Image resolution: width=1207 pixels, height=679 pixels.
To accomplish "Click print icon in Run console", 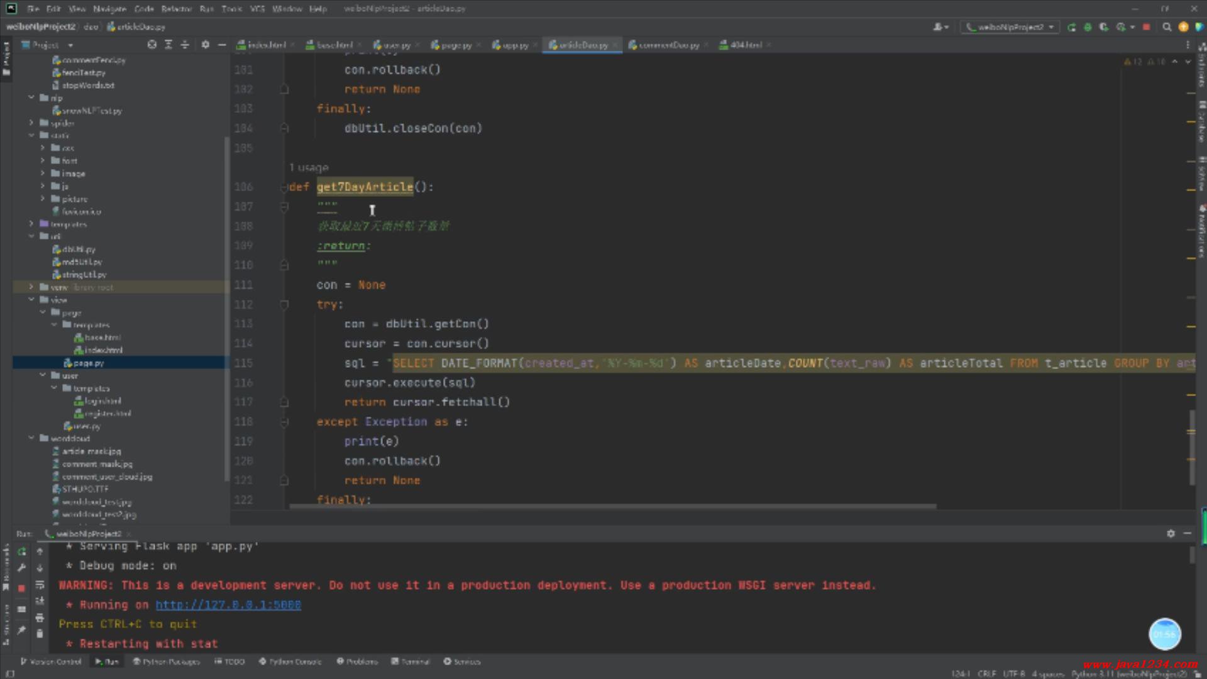I will pyautogui.click(x=40, y=617).
